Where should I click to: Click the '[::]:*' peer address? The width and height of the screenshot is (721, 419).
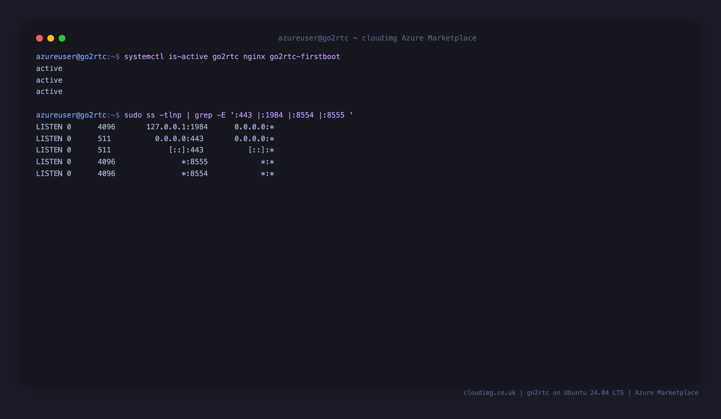(x=261, y=150)
